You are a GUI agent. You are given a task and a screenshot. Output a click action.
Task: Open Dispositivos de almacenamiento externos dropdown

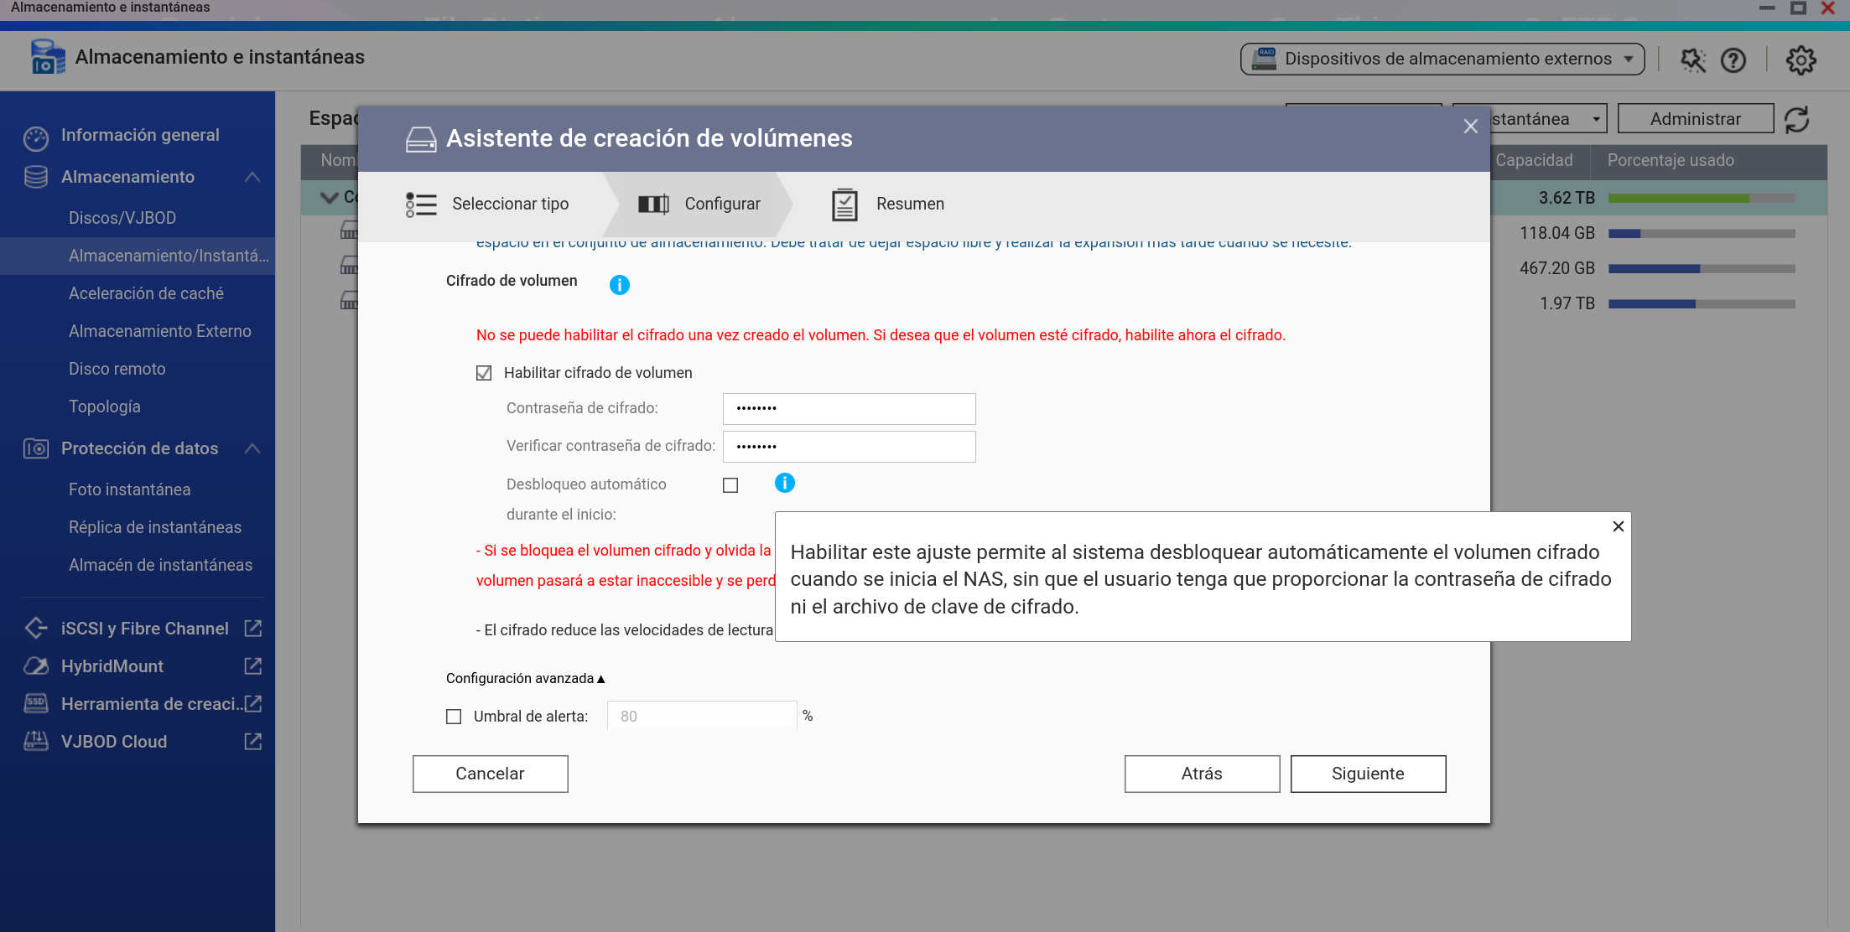1442,59
